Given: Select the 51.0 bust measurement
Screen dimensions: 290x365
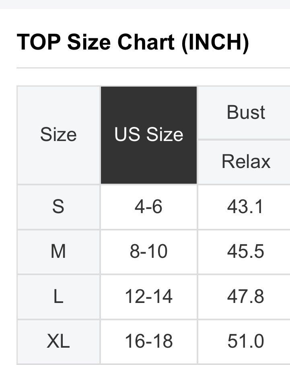Looking at the screenshot, I should click(246, 342).
